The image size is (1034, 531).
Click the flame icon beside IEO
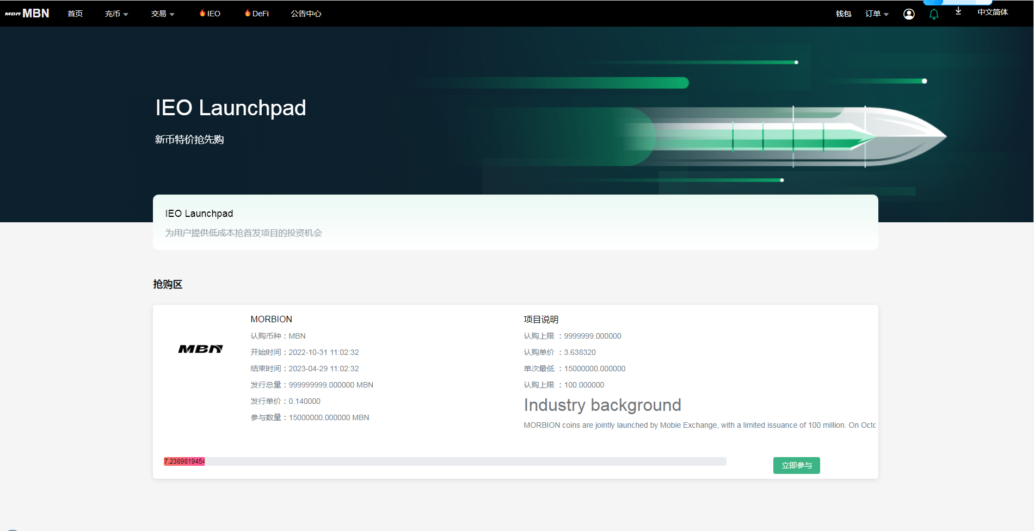pyautogui.click(x=202, y=13)
